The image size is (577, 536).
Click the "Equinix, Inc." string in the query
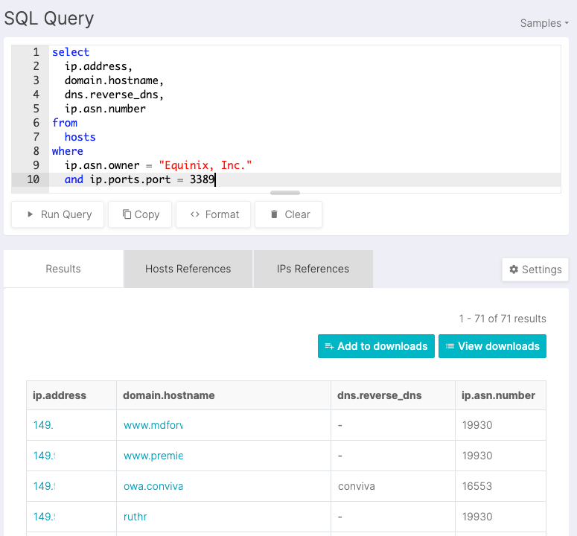(x=205, y=165)
